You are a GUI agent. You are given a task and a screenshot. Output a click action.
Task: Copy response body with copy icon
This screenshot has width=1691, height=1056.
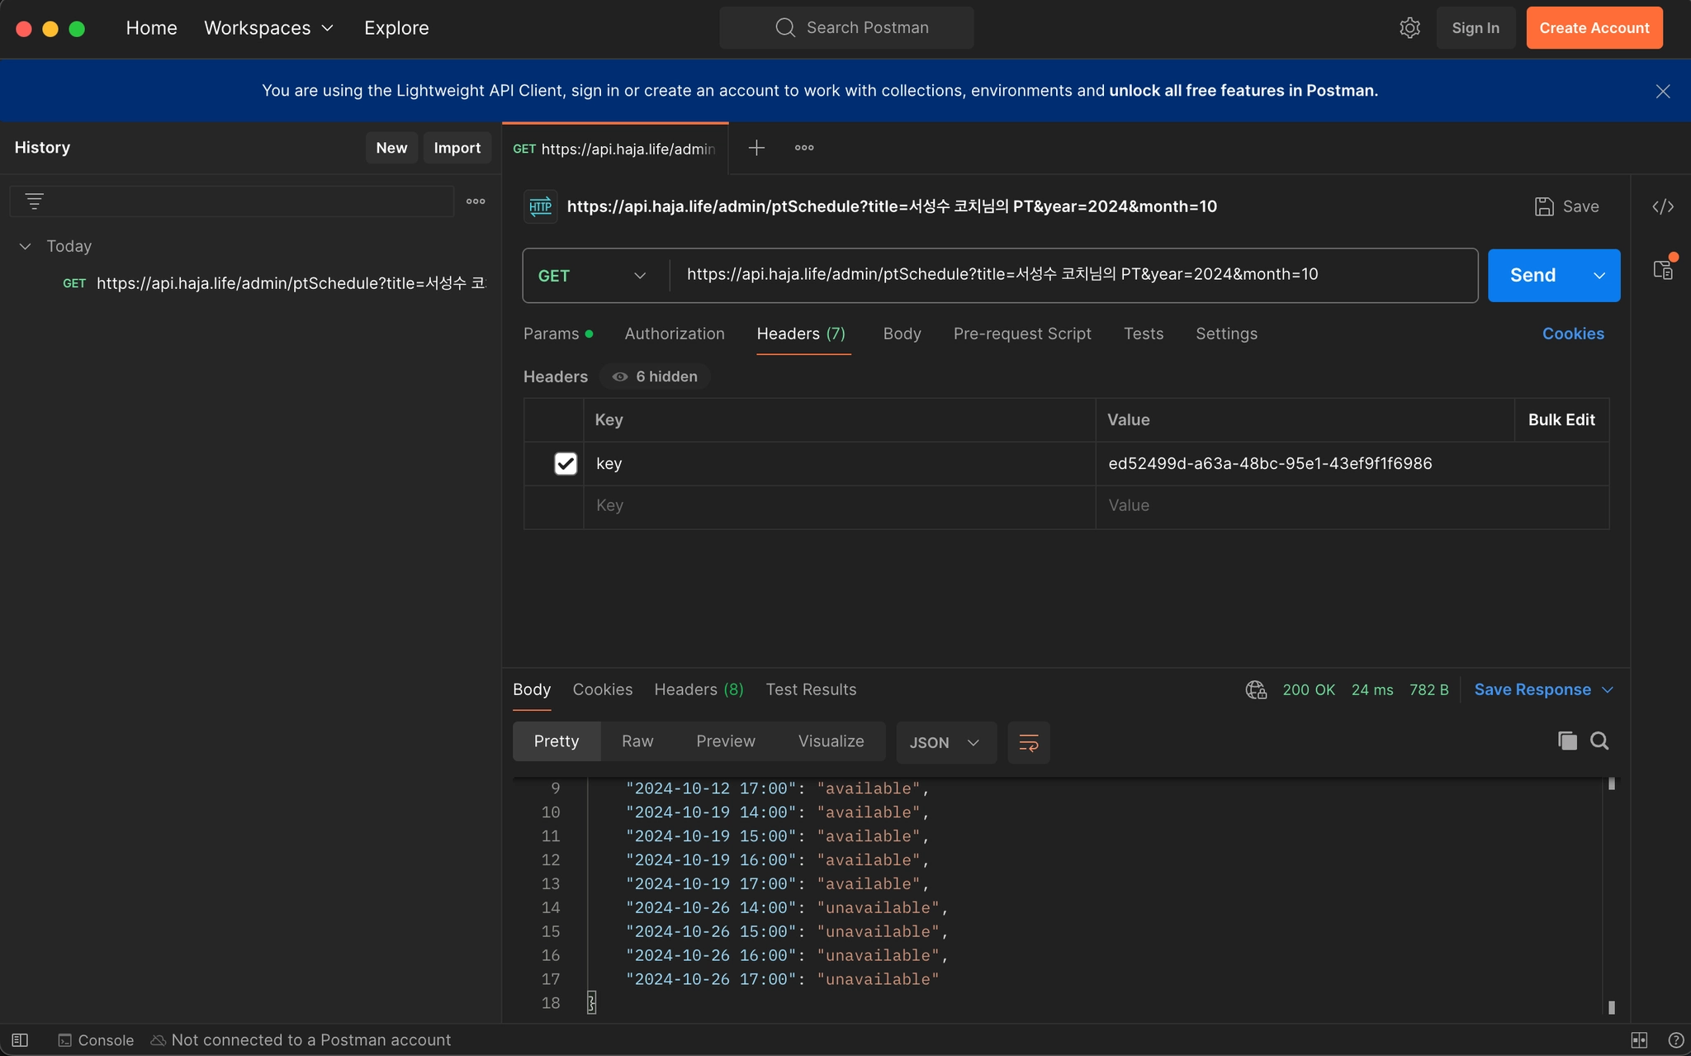pyautogui.click(x=1566, y=741)
